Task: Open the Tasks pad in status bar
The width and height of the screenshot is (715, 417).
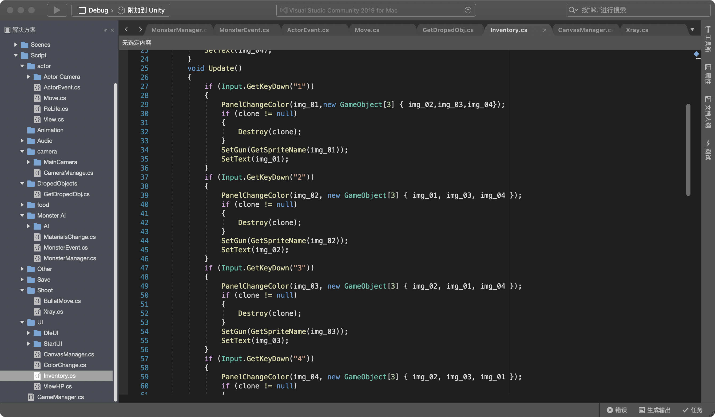Action: click(x=693, y=410)
